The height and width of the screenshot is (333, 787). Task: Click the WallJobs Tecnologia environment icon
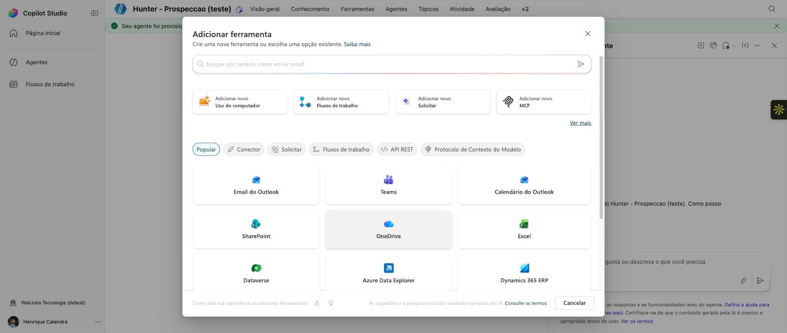tap(14, 303)
